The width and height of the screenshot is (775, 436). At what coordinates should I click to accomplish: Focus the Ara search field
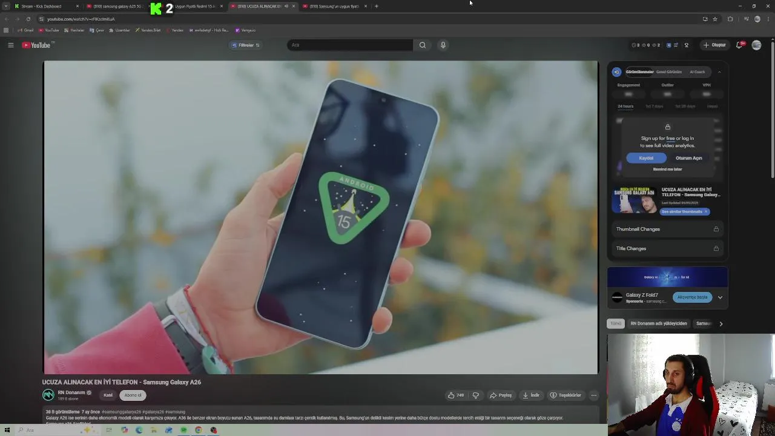(x=350, y=45)
